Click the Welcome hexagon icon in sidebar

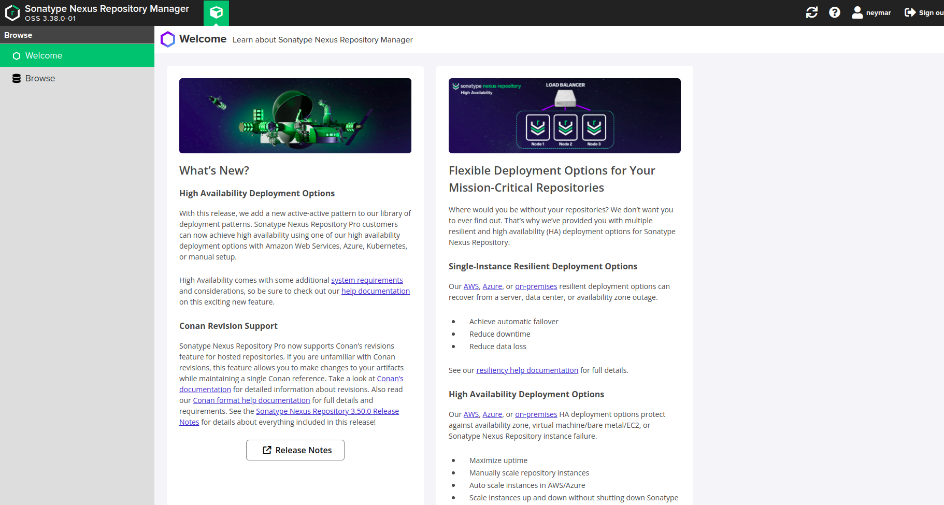click(x=17, y=56)
